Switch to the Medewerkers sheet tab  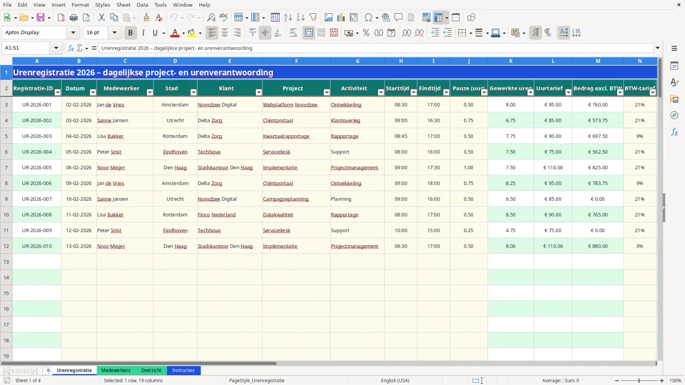pyautogui.click(x=116, y=371)
